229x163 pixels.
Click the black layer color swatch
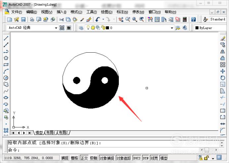tap(108, 28)
